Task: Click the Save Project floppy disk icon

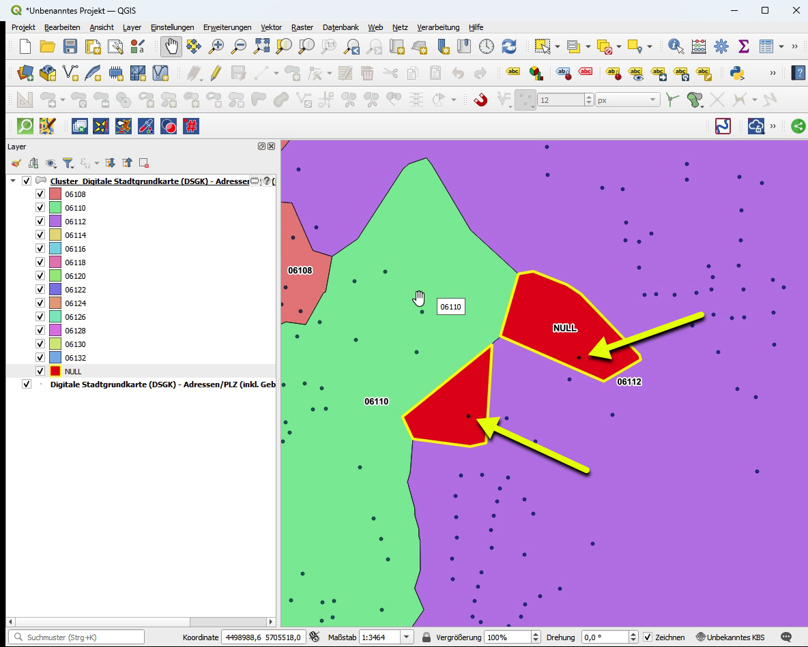Action: pos(70,46)
